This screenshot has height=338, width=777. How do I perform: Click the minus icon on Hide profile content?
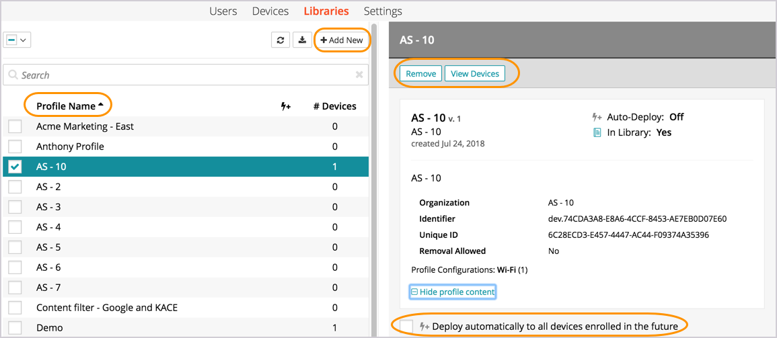click(414, 292)
